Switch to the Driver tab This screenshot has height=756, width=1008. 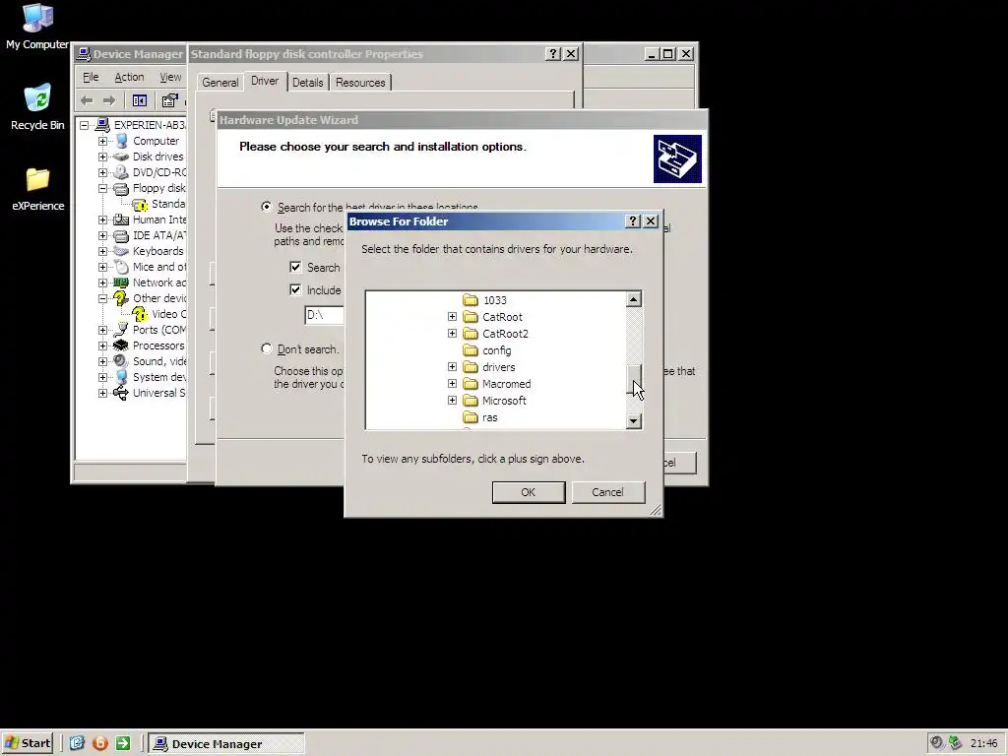[264, 81]
